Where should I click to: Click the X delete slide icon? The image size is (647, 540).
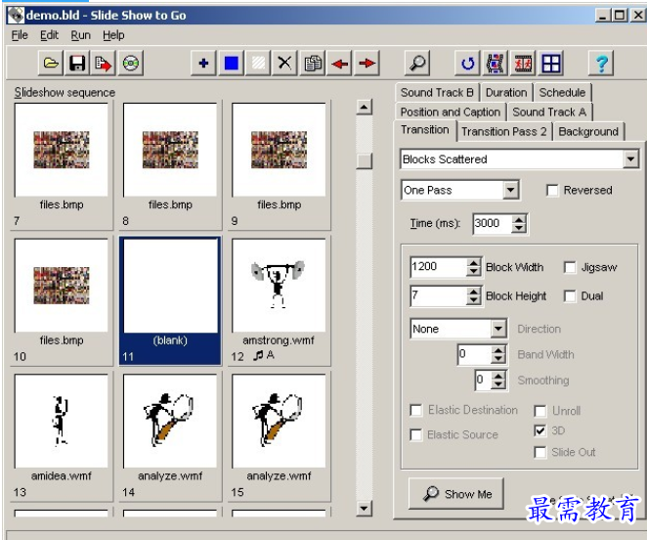284,64
